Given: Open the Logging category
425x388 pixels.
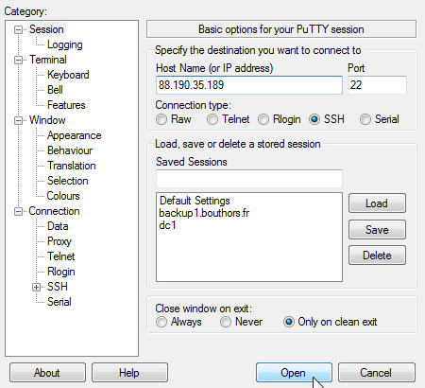Looking at the screenshot, I should (x=65, y=44).
